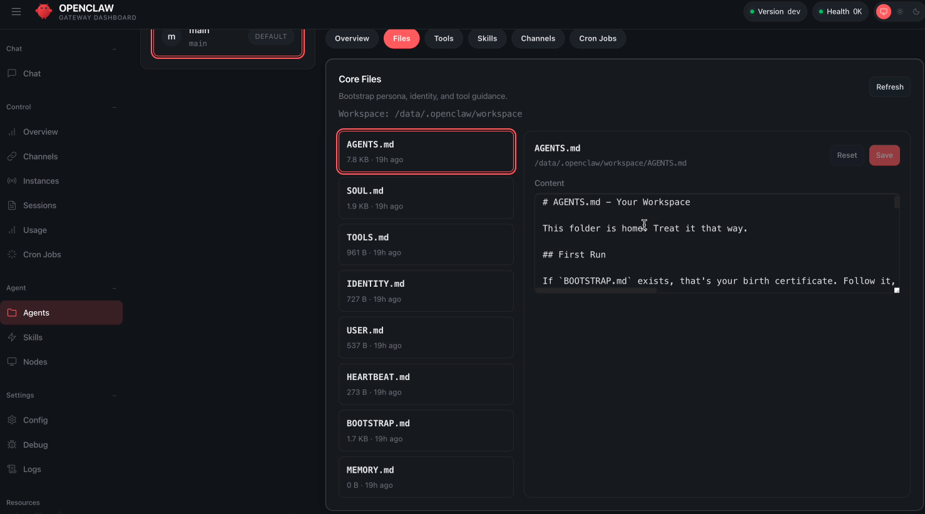Click the OpenClaw red logo icon
This screenshot has width=925, height=514.
[x=44, y=12]
